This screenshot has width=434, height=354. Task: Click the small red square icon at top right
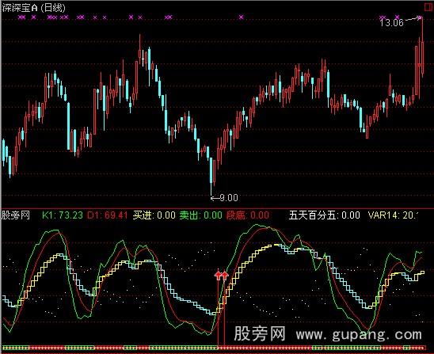coord(428,7)
